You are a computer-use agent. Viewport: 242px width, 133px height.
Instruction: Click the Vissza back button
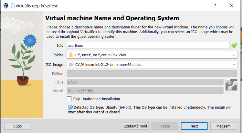point(165,126)
